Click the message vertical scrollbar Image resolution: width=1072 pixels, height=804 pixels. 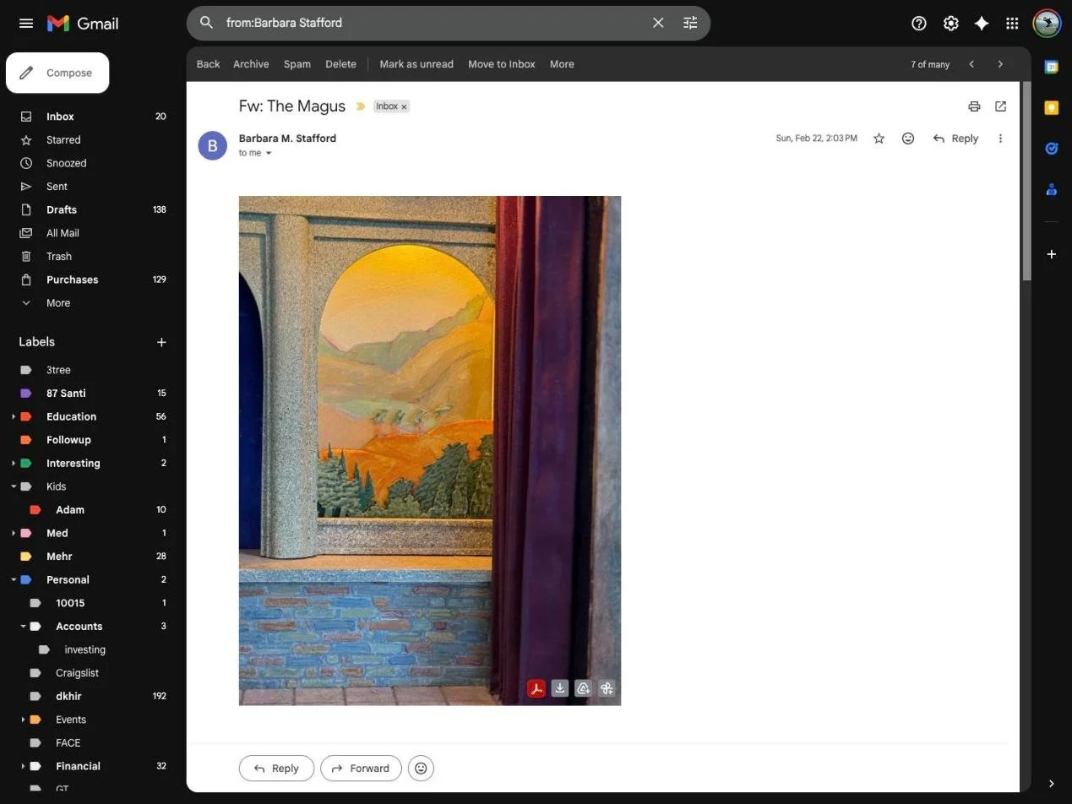tap(1026, 181)
